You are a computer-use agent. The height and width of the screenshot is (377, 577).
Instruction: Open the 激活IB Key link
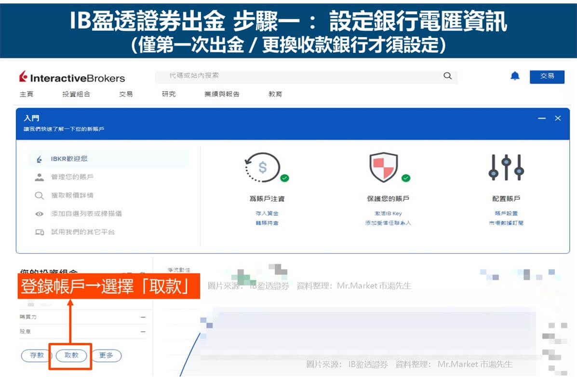[x=388, y=214]
